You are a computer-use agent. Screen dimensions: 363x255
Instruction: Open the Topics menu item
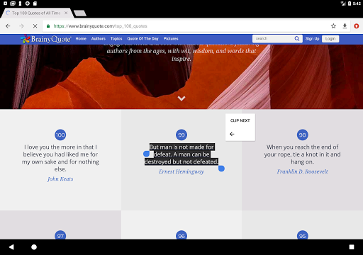coord(116,38)
